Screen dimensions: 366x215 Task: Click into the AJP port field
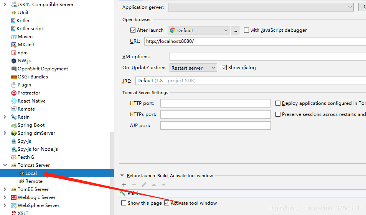tap(216, 125)
